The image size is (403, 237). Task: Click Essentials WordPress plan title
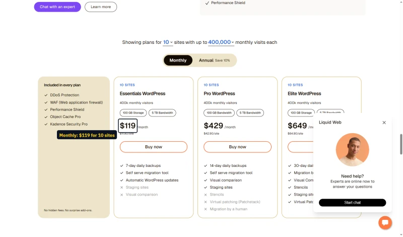pyautogui.click(x=143, y=94)
